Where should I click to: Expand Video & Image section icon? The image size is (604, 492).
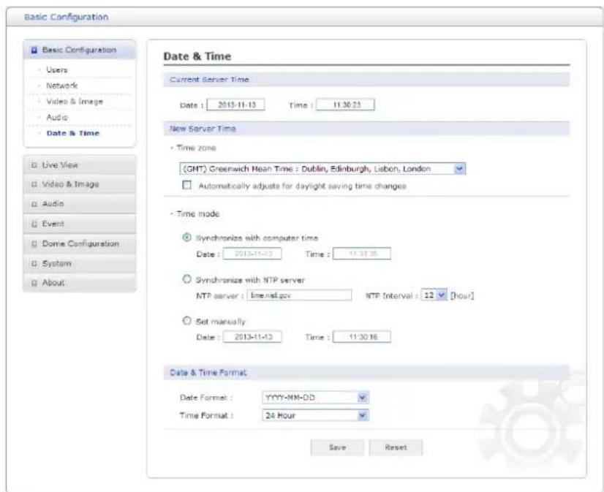[x=34, y=184]
